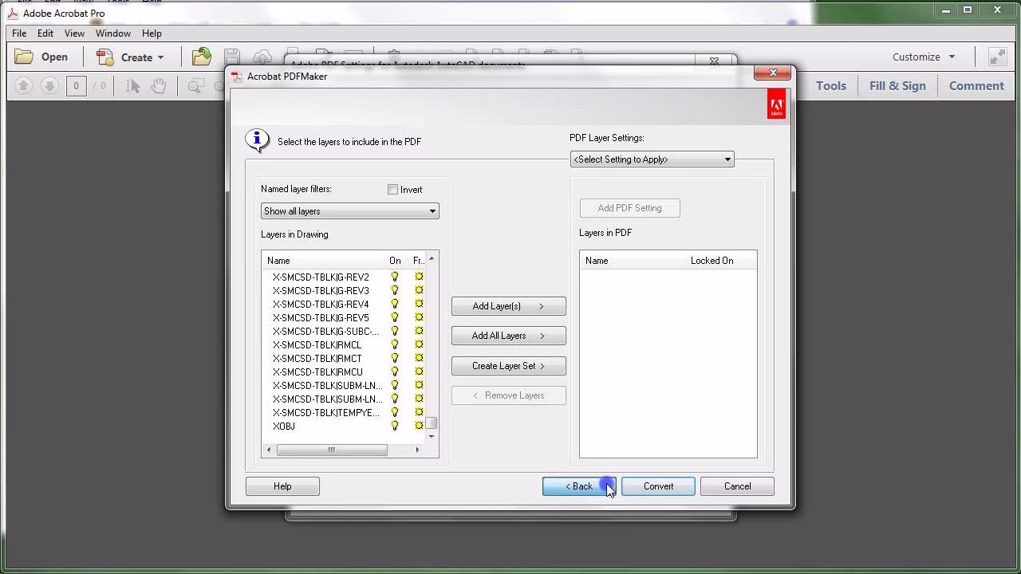Click the On column header in Layers in Drawing
The width and height of the screenshot is (1021, 574).
(x=395, y=261)
